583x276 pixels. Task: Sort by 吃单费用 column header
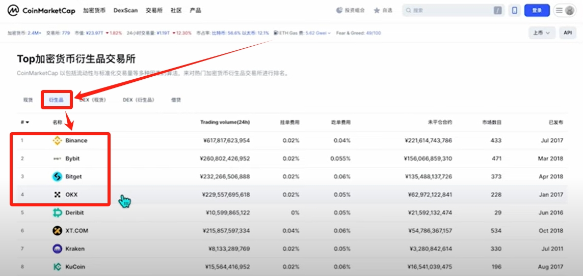point(340,122)
